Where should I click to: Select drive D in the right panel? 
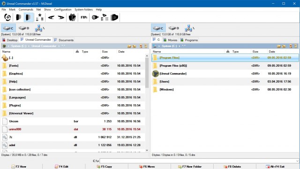174,28
